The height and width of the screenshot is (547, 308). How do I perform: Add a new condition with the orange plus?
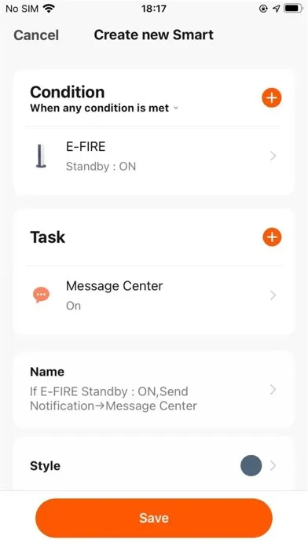[x=271, y=97]
